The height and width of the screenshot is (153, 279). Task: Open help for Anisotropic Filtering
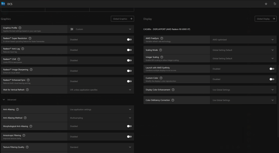pos(24,135)
